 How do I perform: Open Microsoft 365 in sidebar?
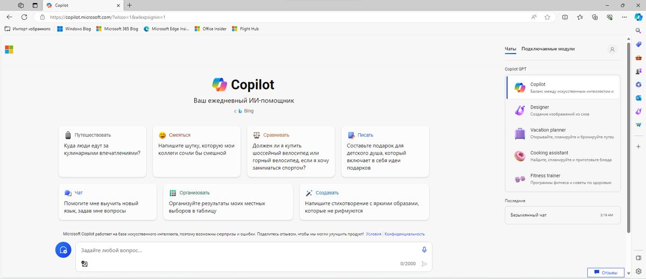(x=638, y=85)
